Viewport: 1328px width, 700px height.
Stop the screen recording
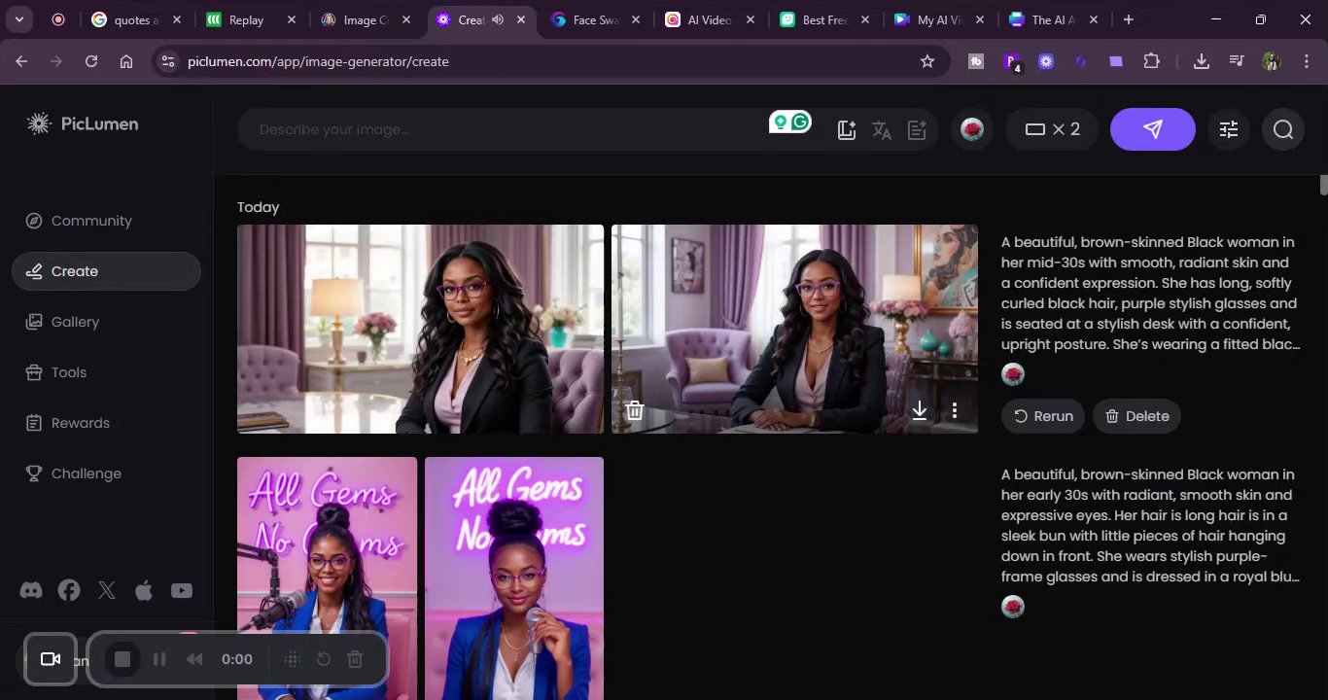(122, 659)
